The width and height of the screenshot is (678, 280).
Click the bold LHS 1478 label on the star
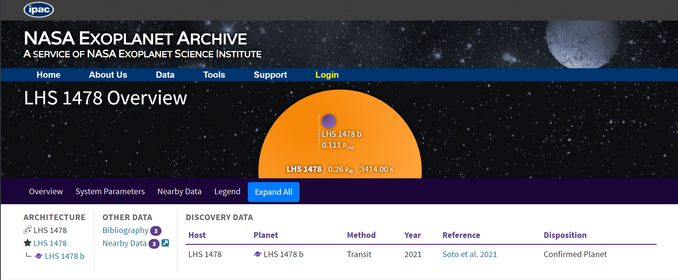[x=304, y=169]
